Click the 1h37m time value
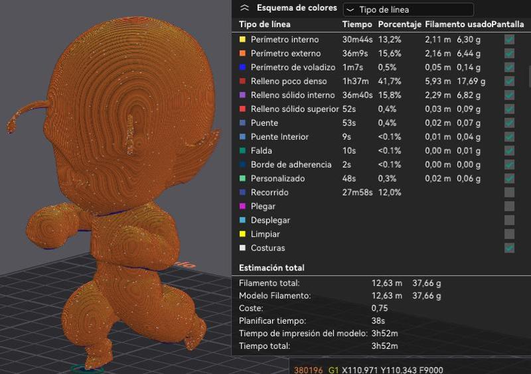Screen dimensions: 531x374 (x=356, y=81)
